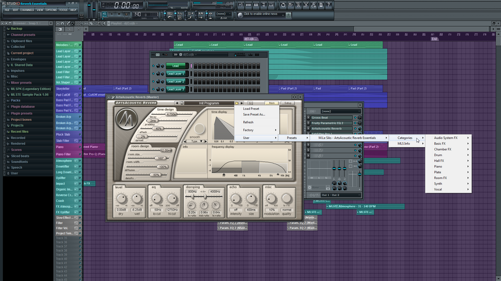Open the CHANNELS menu
The height and width of the screenshot is (281, 501).
click(x=27, y=10)
